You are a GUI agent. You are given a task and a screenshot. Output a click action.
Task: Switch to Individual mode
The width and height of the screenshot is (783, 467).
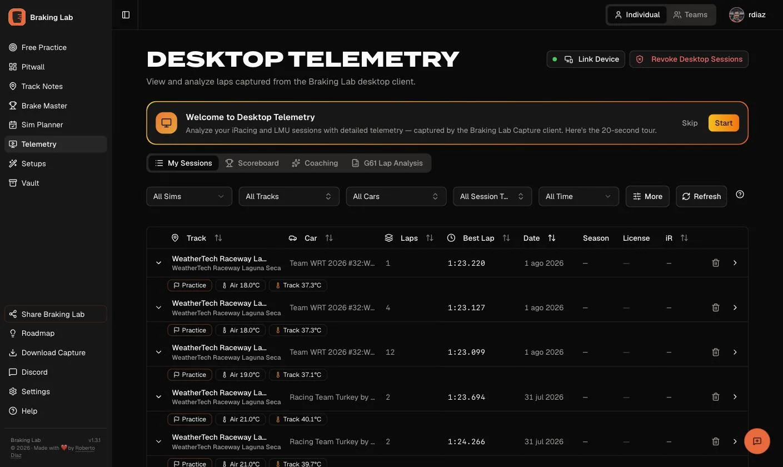637,15
